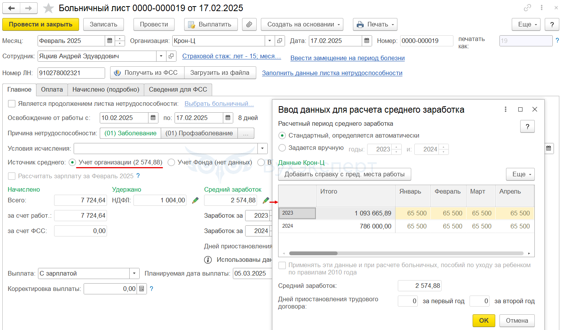Select (01) Профзаболевание as disability reason
562x330 pixels.
point(199,133)
